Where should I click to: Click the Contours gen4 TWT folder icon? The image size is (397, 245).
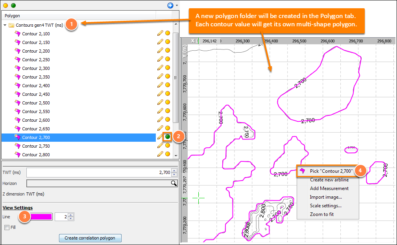(11, 25)
